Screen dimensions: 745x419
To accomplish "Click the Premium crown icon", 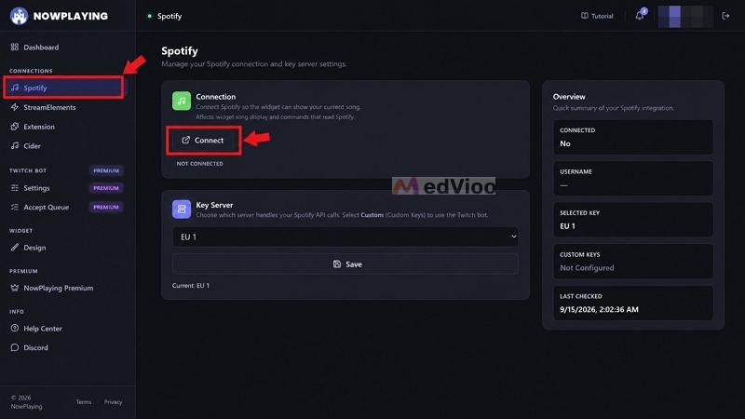I will point(15,288).
